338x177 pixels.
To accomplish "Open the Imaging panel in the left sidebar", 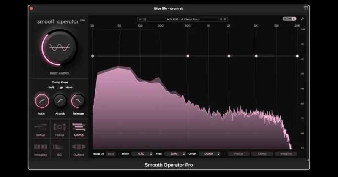I will click(x=41, y=150).
